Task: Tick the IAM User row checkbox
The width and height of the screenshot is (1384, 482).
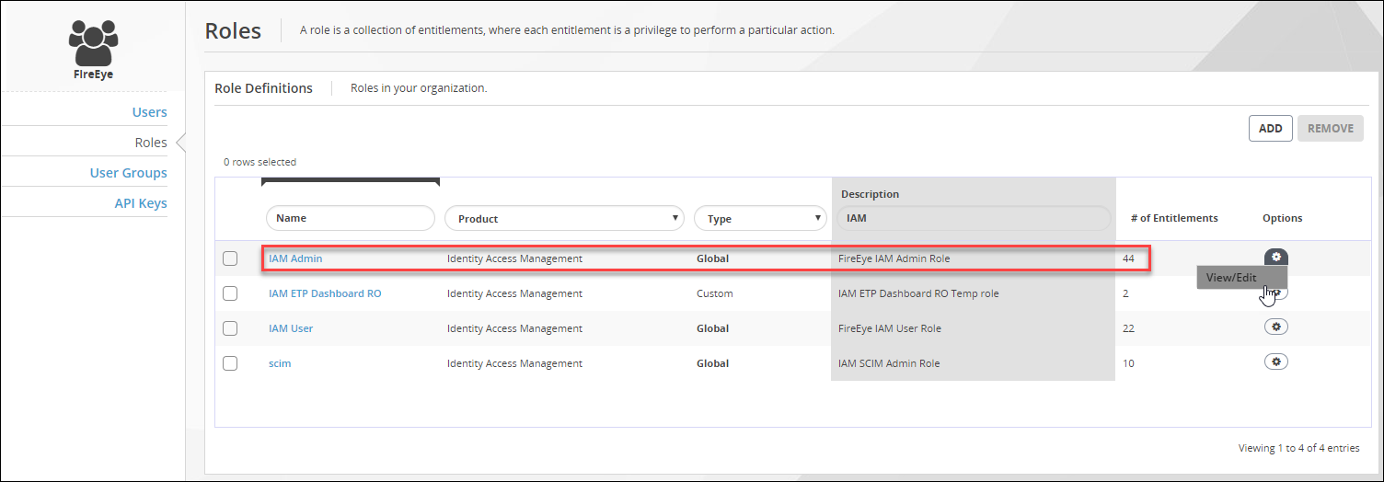Action: 230,328
